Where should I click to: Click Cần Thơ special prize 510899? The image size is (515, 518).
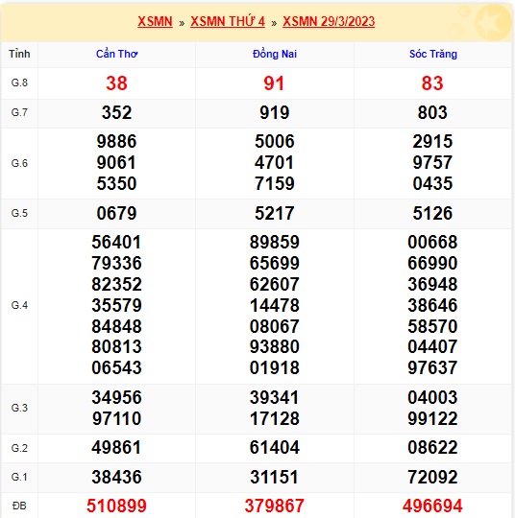116,506
